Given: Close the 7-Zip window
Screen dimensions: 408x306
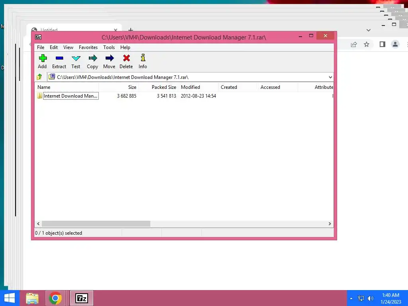Looking at the screenshot, I should 325,35.
